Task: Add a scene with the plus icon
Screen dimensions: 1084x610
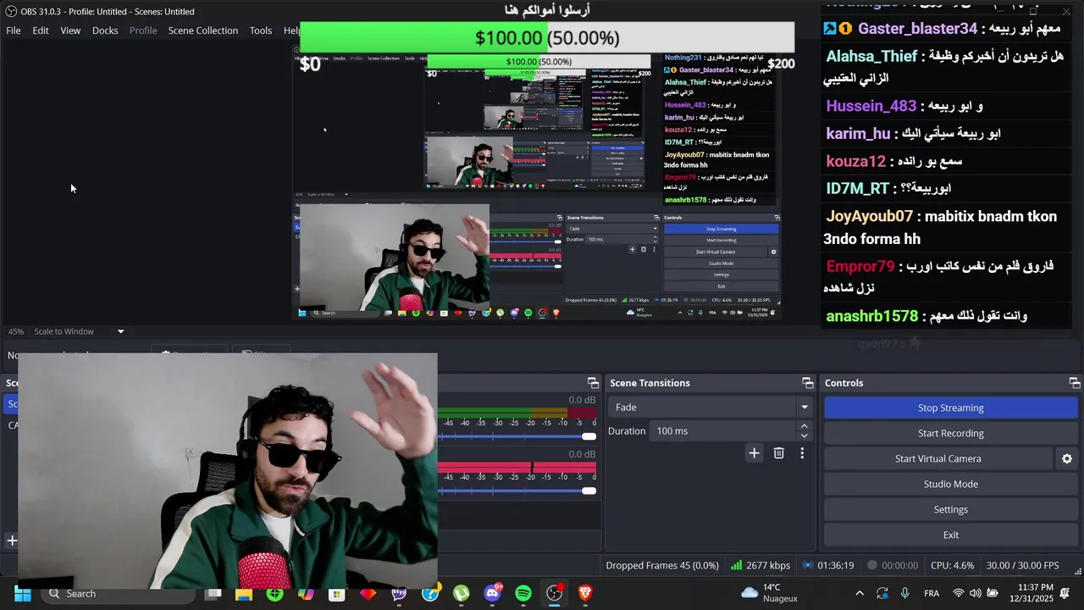Action: tap(12, 540)
